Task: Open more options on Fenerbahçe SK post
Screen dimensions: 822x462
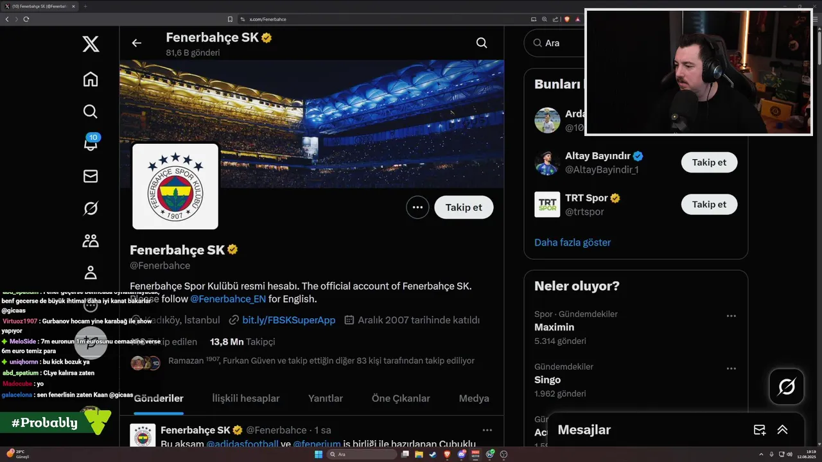Action: (487, 430)
